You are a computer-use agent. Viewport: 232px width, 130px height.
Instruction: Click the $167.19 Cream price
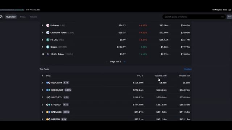pos(121,47)
